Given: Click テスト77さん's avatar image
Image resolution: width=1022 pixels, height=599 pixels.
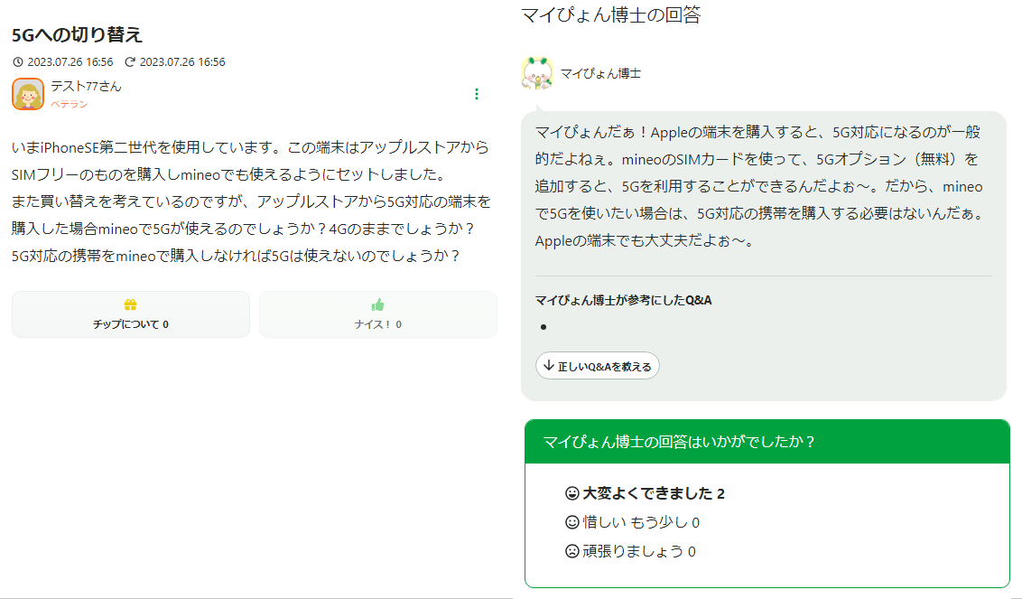Looking at the screenshot, I should click(28, 94).
